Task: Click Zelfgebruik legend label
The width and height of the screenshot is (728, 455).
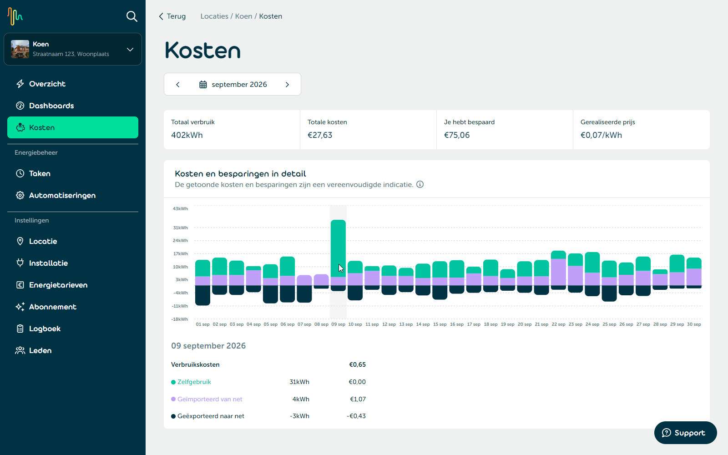Action: (x=194, y=382)
